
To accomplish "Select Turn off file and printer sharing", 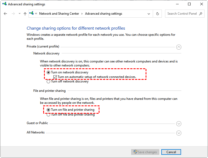I will coord(48,115).
